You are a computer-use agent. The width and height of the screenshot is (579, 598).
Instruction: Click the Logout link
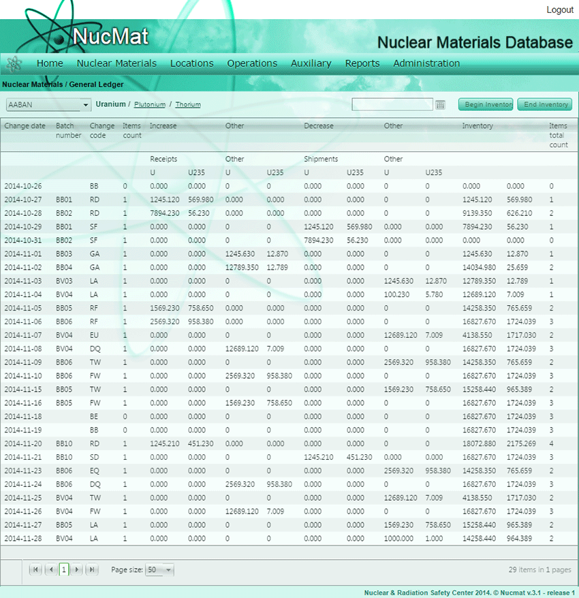559,10
